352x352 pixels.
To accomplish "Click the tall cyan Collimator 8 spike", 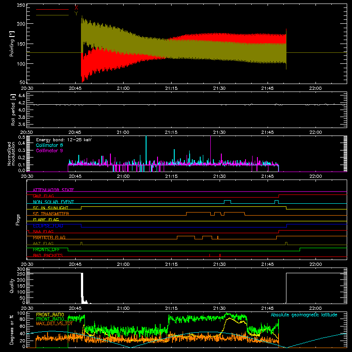I will click(146, 150).
